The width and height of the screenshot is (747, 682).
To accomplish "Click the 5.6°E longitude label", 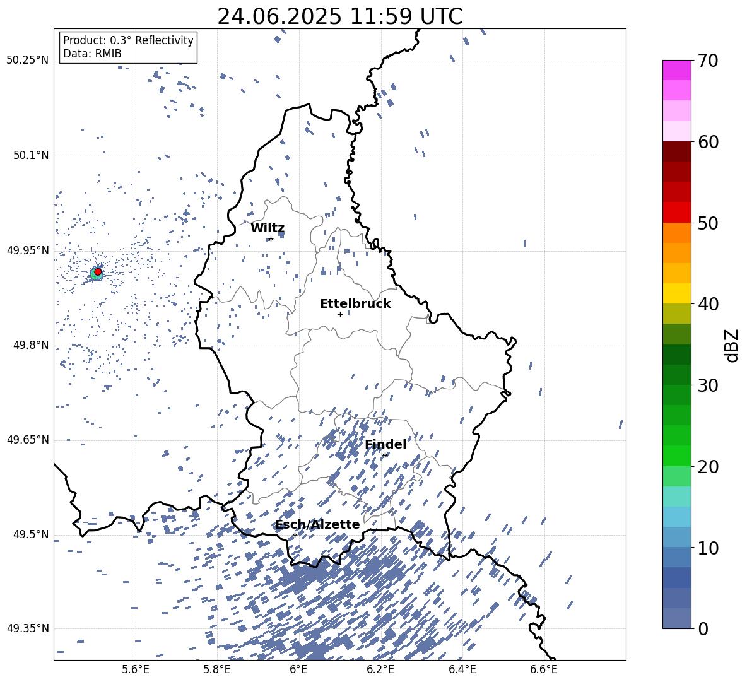I will click(136, 669).
